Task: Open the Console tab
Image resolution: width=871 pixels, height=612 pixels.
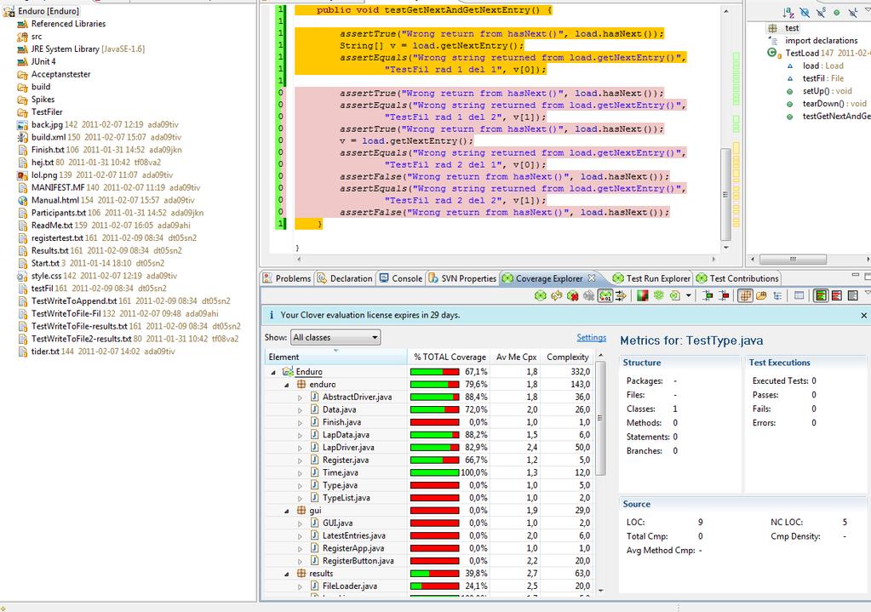Action: click(400, 278)
